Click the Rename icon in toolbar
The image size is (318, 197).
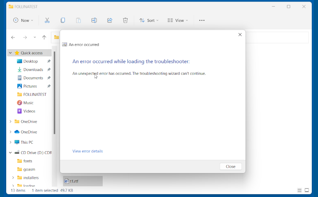[94, 20]
